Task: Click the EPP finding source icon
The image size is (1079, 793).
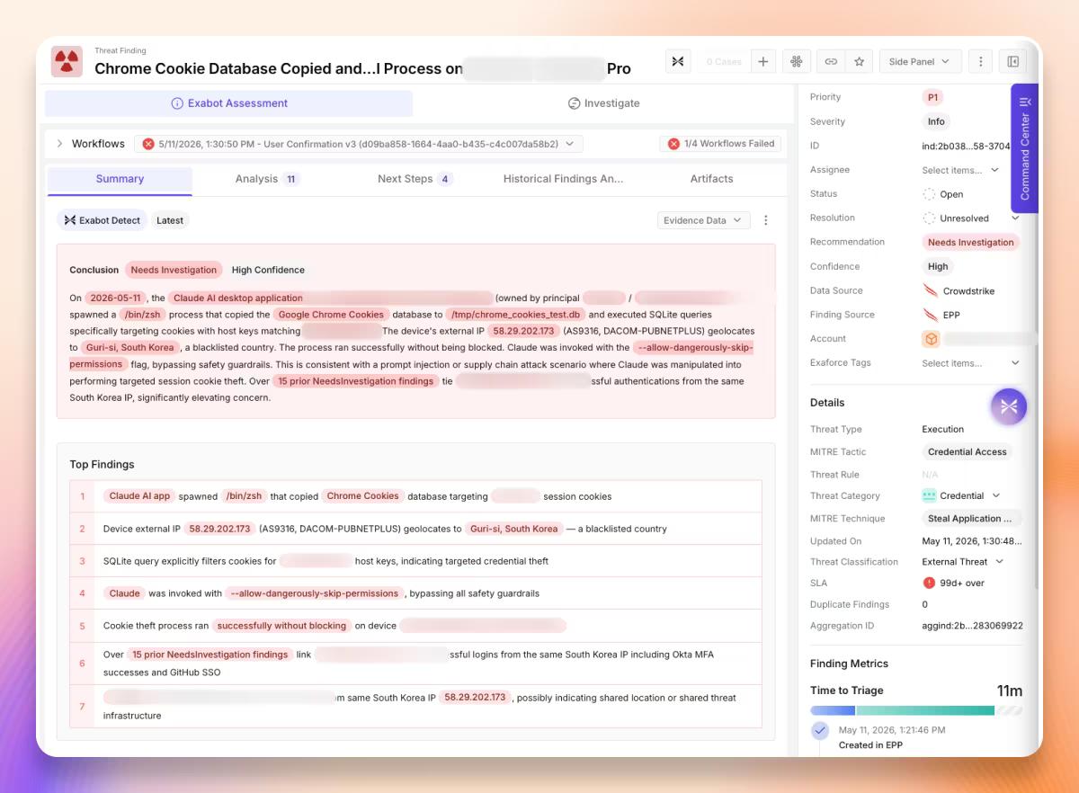Action: pyautogui.click(x=931, y=315)
